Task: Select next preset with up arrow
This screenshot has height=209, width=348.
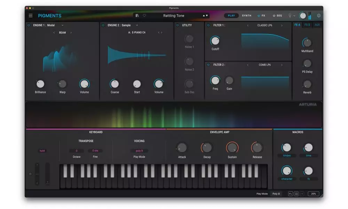Action: 204,16
